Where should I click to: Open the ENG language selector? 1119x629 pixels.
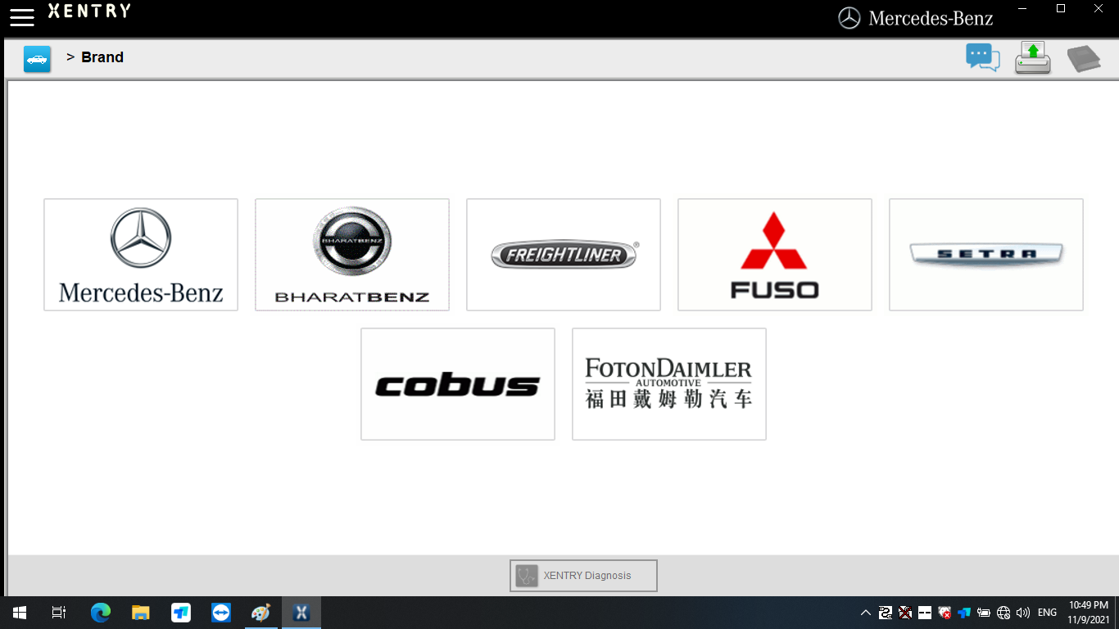tap(1047, 612)
